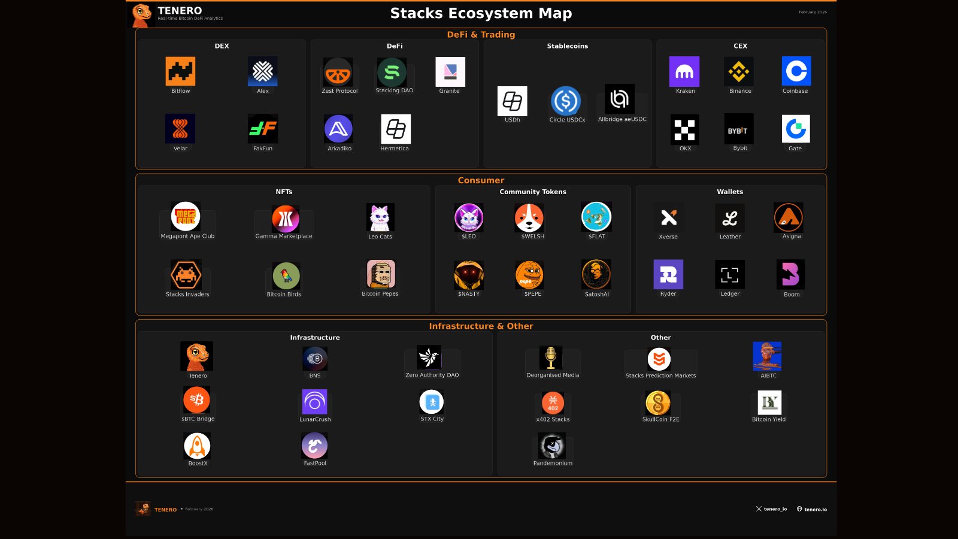The image size is (958, 539).
Task: Click the Xverse wallet icon
Action: [x=669, y=218]
